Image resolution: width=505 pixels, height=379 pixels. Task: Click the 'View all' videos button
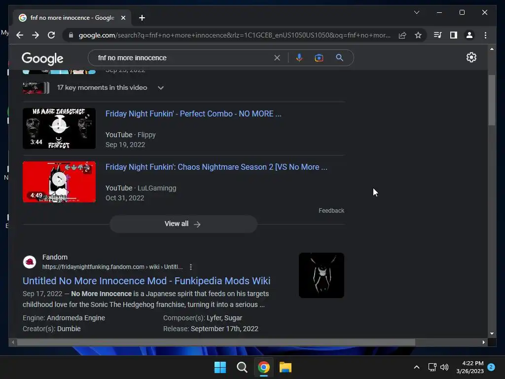(183, 224)
